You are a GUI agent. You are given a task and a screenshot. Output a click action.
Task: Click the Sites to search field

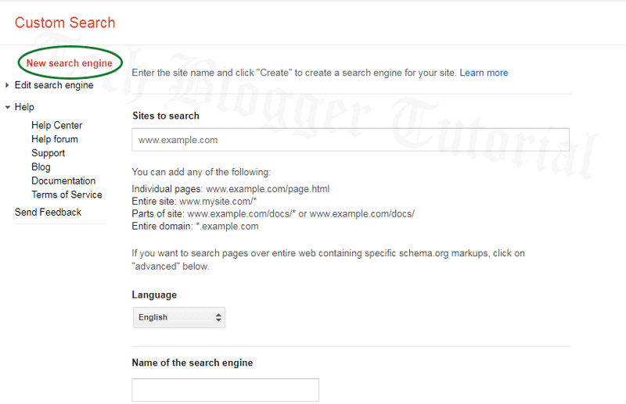tap(351, 140)
